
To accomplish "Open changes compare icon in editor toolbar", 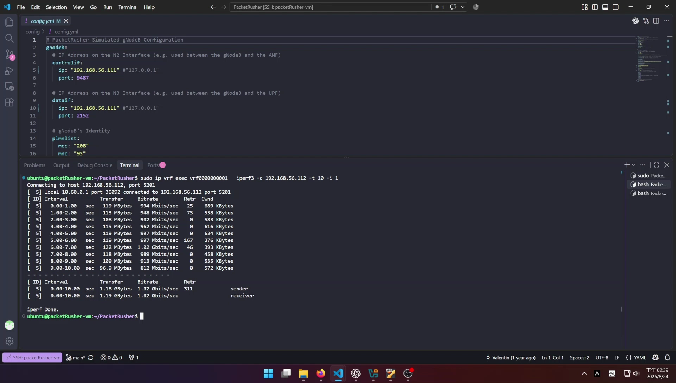I will (646, 21).
